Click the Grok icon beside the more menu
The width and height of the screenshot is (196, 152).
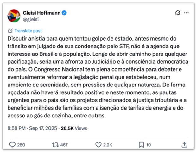[178, 13]
